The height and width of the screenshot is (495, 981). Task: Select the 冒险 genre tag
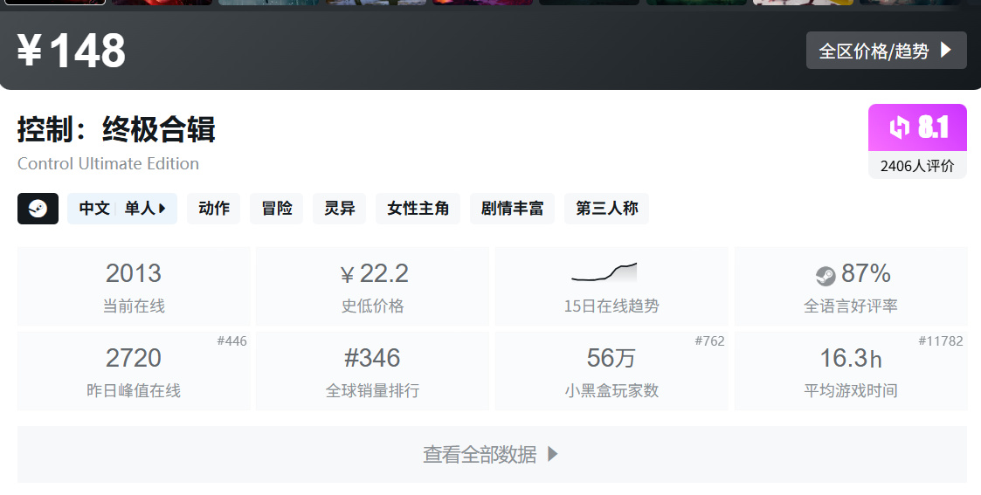tap(277, 208)
